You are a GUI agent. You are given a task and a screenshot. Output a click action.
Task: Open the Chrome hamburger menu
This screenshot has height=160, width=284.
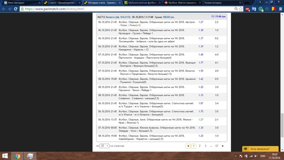tap(280, 9)
